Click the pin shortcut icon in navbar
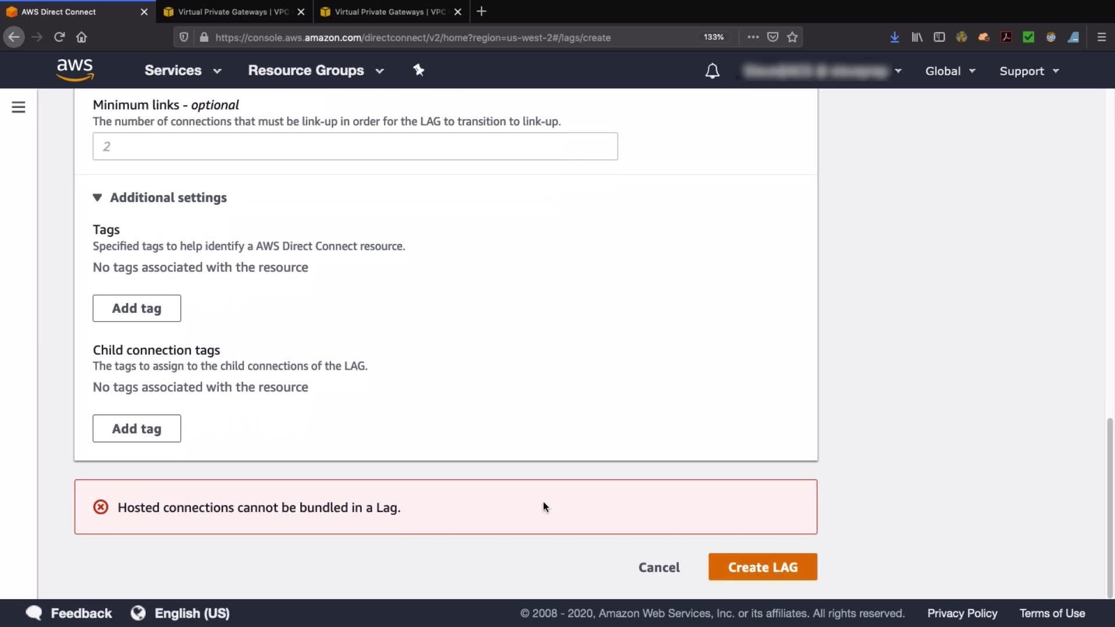Screen dimensions: 1115x627 click(x=419, y=70)
